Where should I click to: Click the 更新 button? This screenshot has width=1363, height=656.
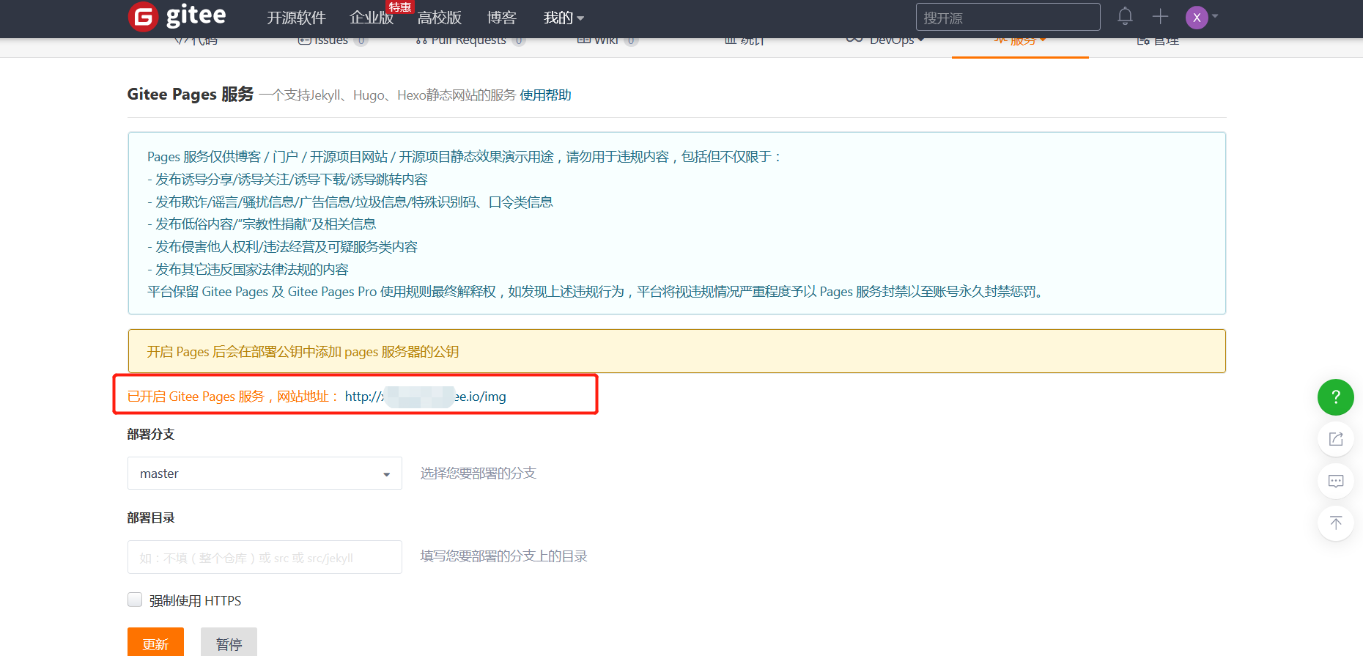155,642
